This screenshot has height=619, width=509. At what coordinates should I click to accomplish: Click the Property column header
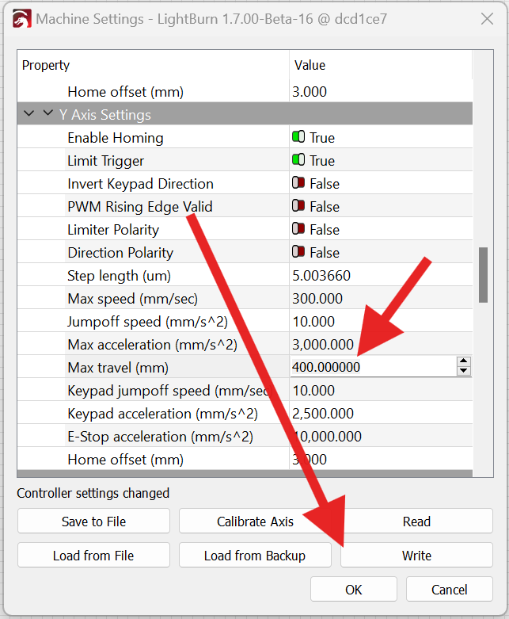pyautogui.click(x=46, y=65)
